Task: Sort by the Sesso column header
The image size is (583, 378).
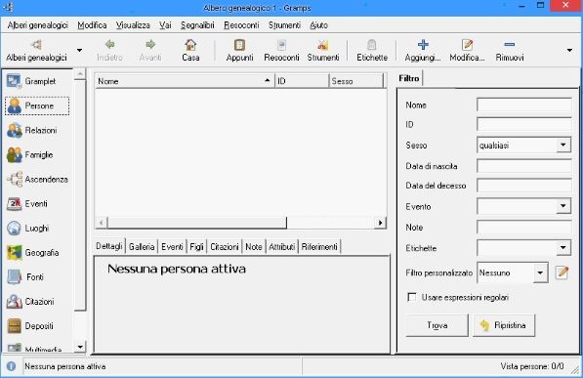Action: 356,81
